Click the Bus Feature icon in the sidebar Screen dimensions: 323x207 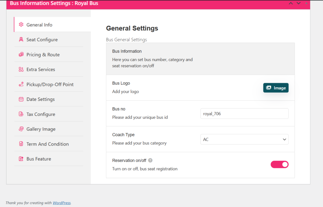pyautogui.click(x=21, y=159)
